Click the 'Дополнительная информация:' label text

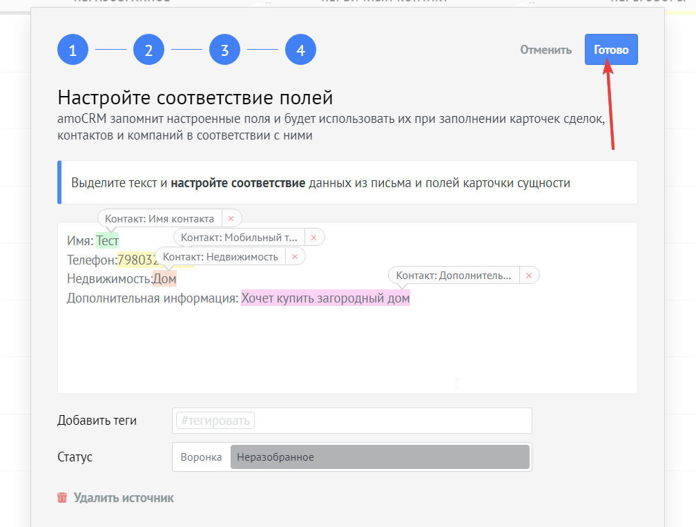coord(153,298)
